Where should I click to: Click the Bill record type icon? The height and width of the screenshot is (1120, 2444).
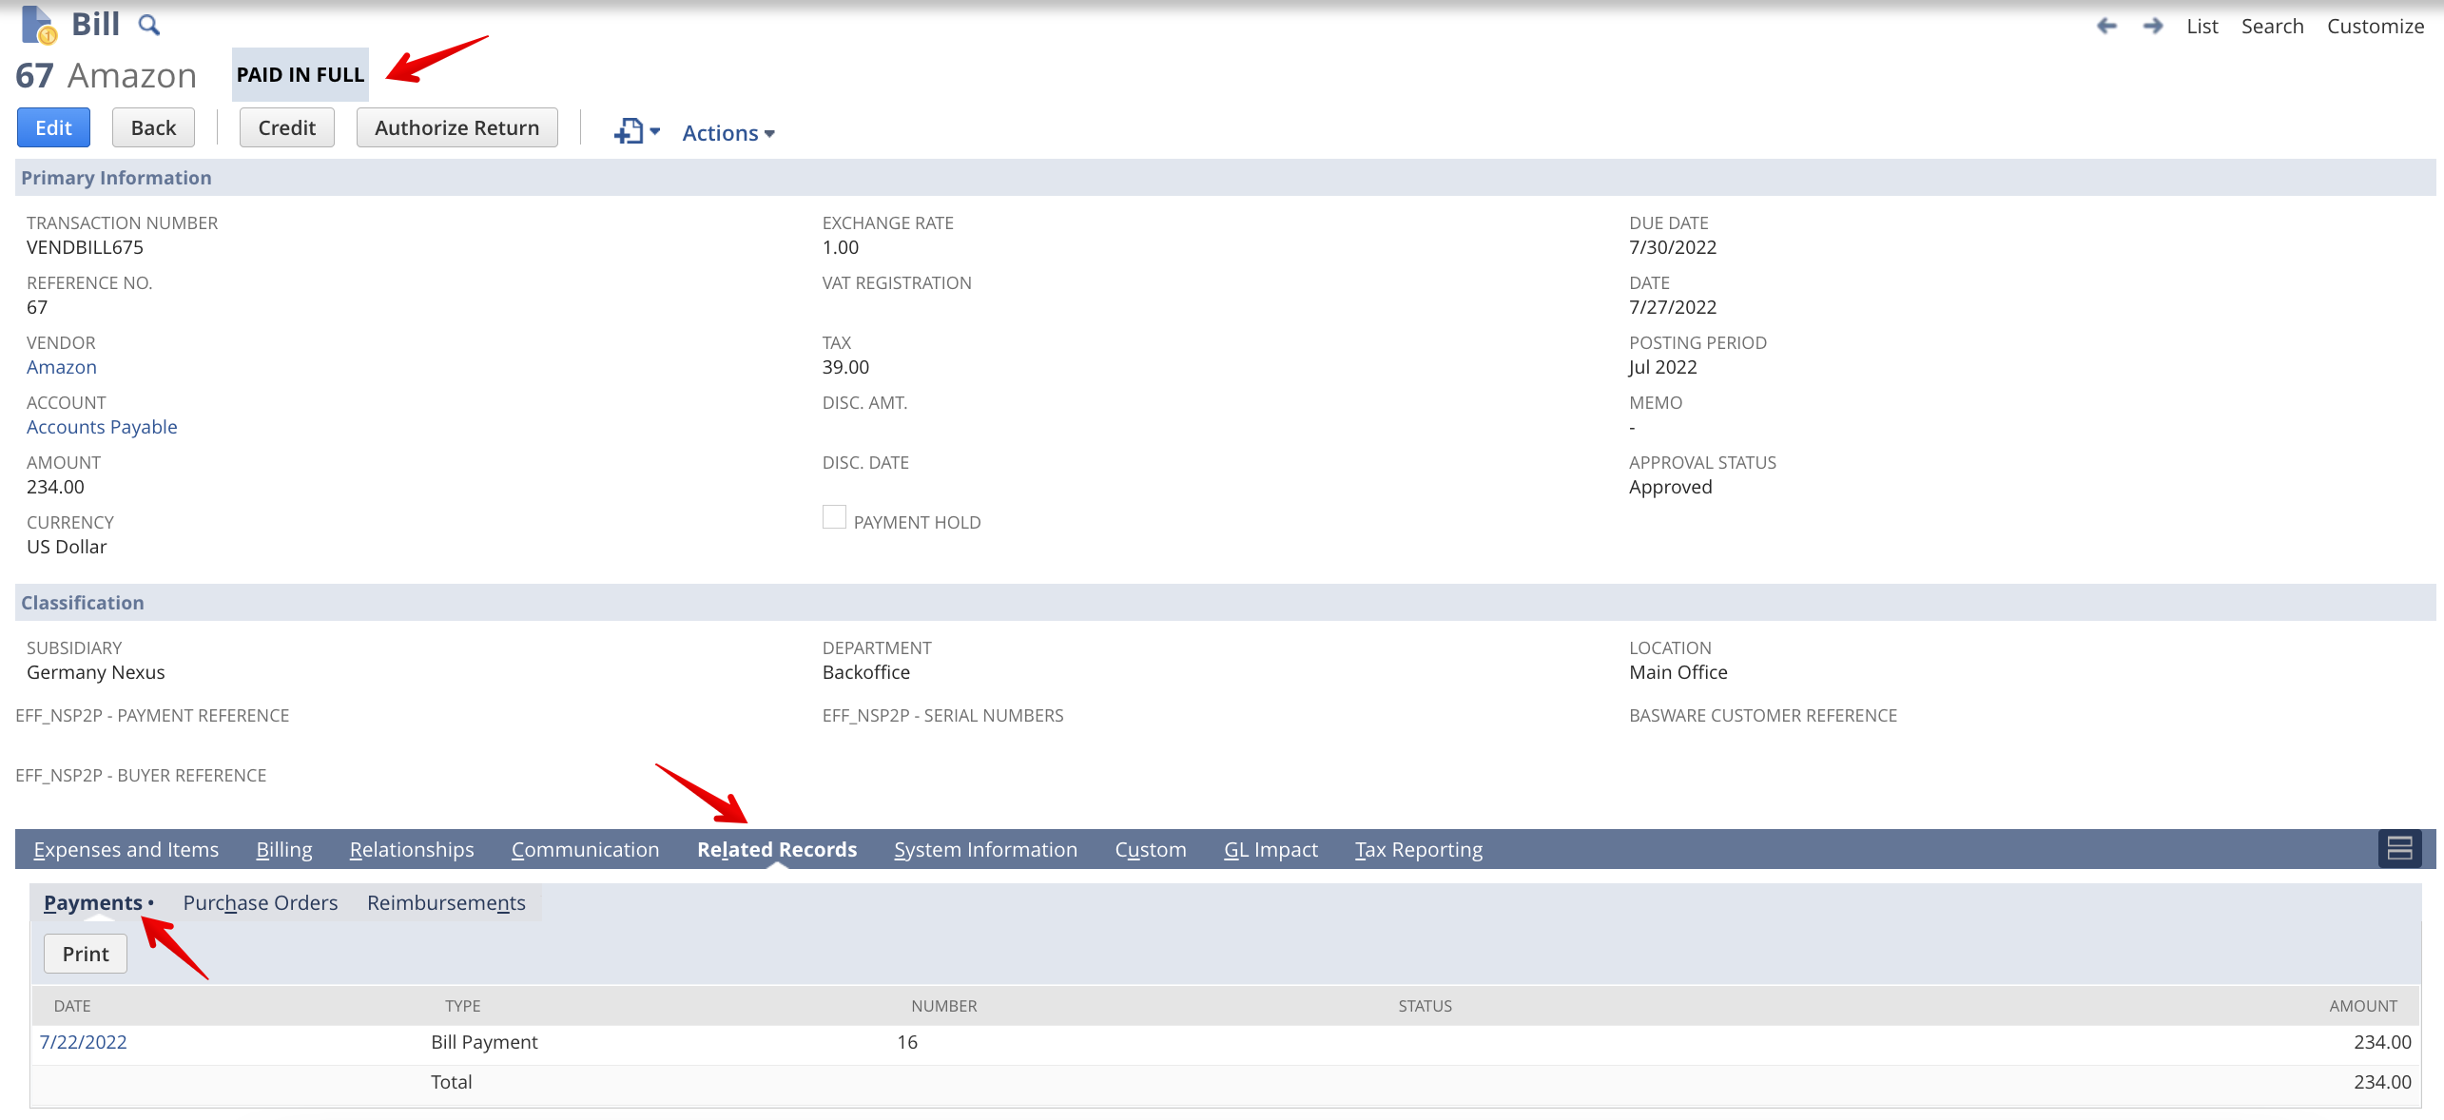click(39, 25)
